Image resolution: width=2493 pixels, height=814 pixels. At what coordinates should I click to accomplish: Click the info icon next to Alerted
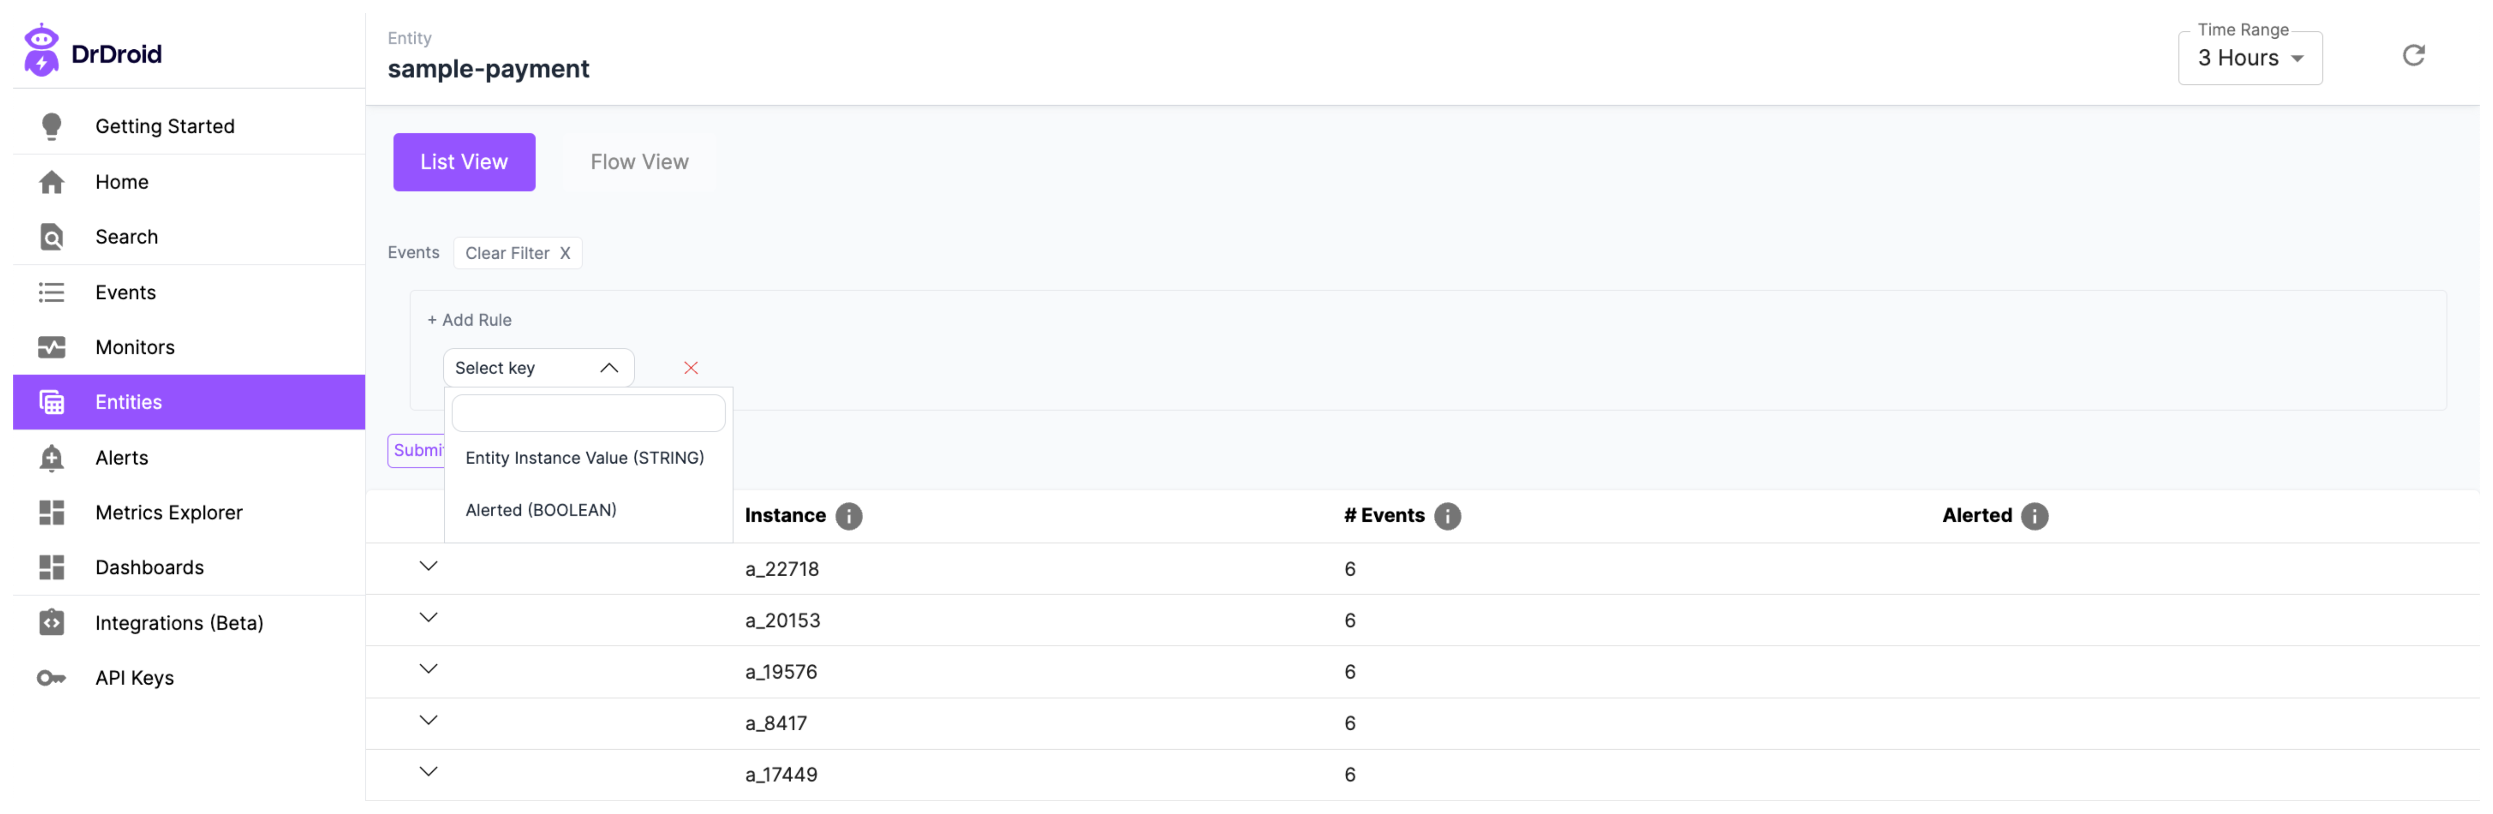pos(2034,516)
